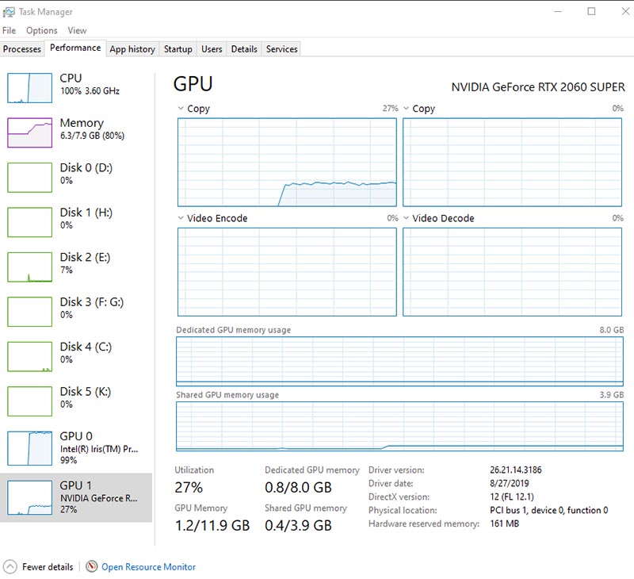Click the 161 MB hardware reserved memory value
This screenshot has height=579, width=634.
pyautogui.click(x=504, y=523)
